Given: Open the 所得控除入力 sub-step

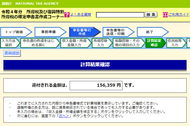Looking at the screenshot, I should pyautogui.click(x=101, y=43).
